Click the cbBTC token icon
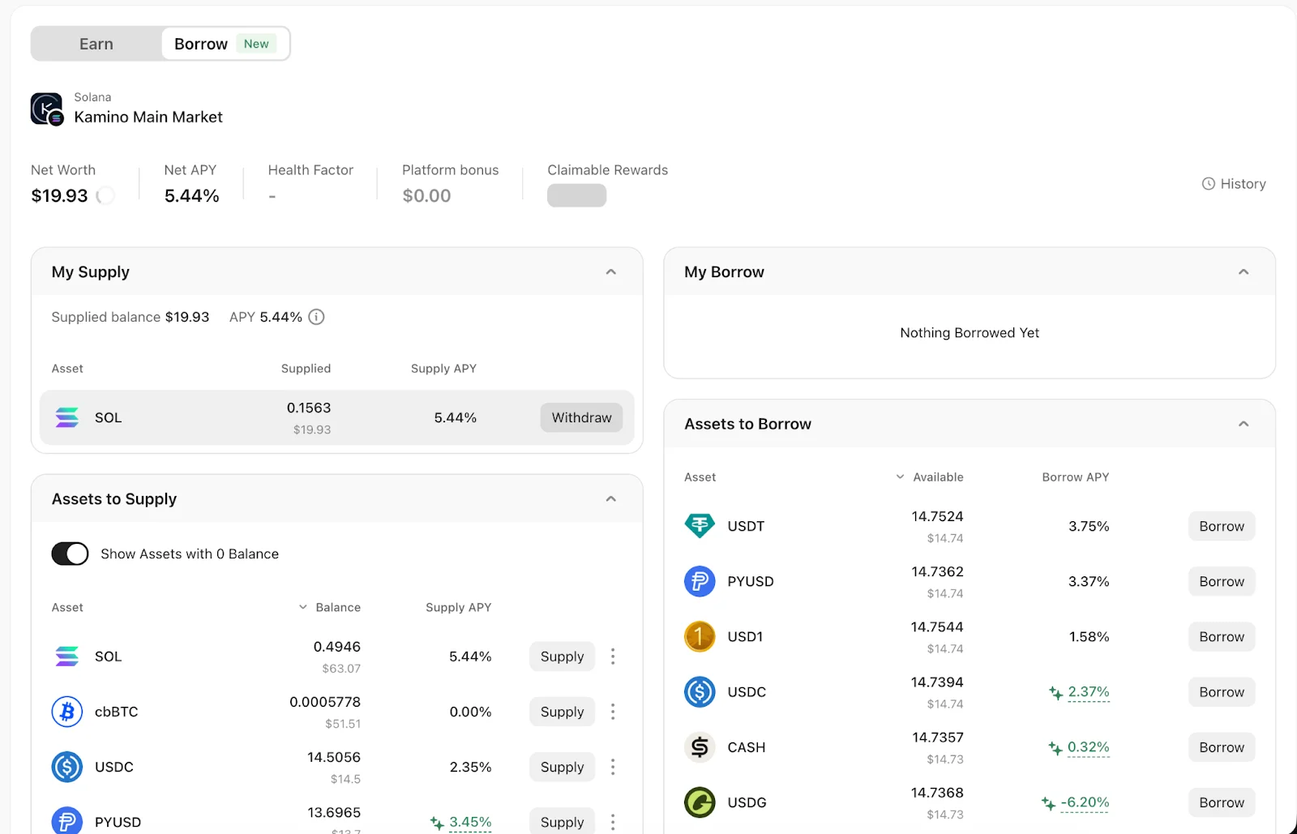This screenshot has width=1297, height=834. [67, 712]
